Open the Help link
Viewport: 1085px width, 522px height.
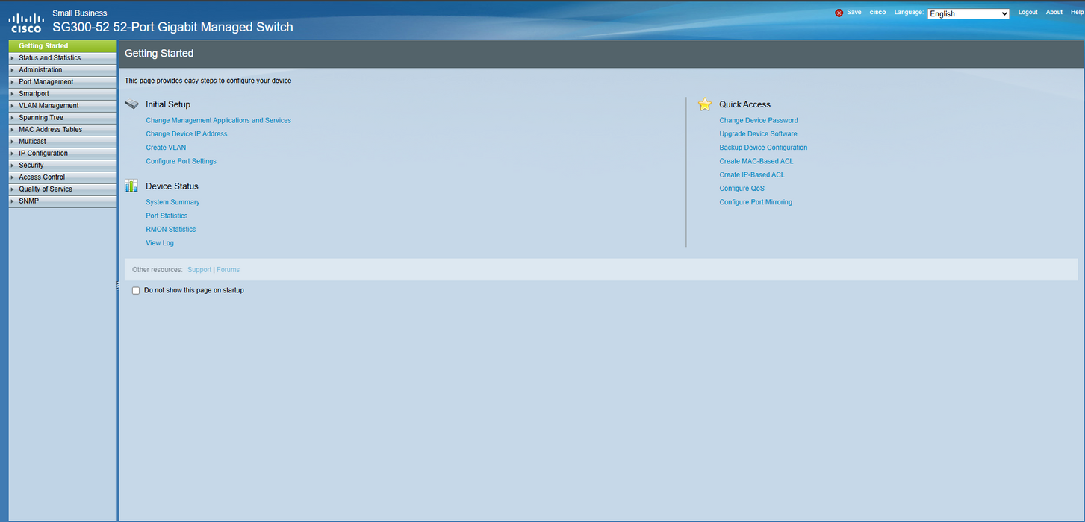(x=1077, y=13)
